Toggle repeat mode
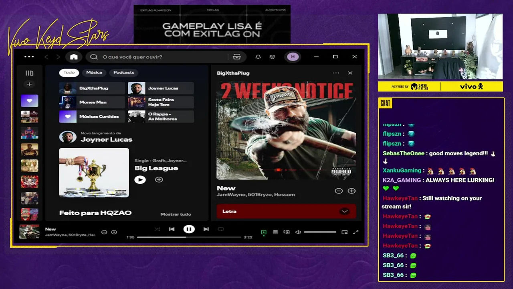The height and width of the screenshot is (289, 513). (x=220, y=229)
